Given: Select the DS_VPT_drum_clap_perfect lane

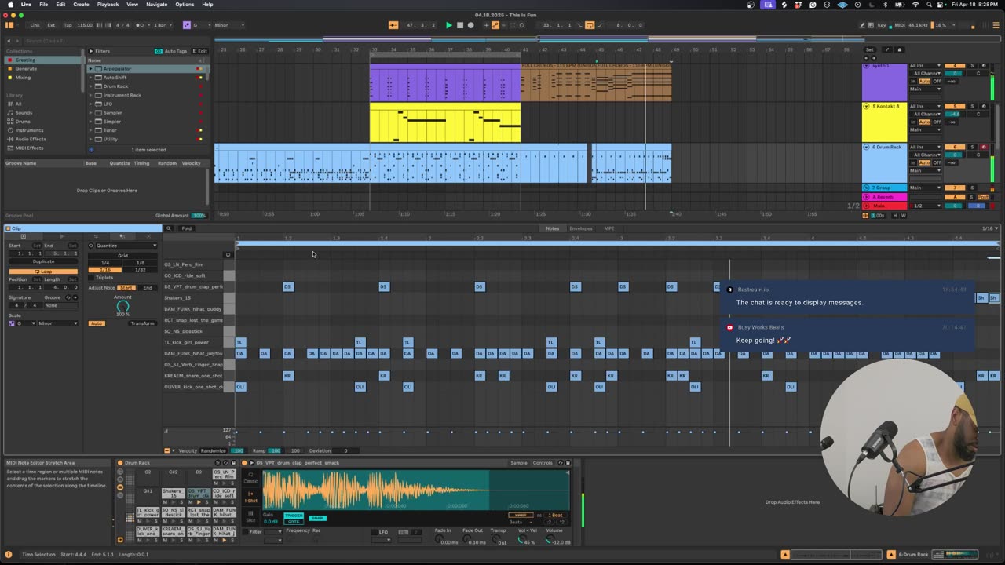Looking at the screenshot, I should [x=193, y=286].
